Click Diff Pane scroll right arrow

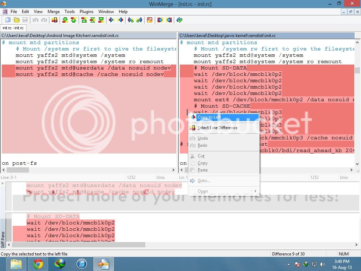356,245
